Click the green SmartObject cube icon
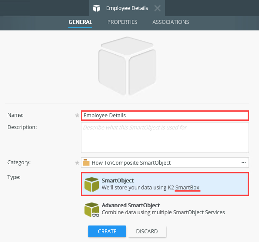This screenshot has width=259, height=242. pyautogui.click(x=91, y=185)
